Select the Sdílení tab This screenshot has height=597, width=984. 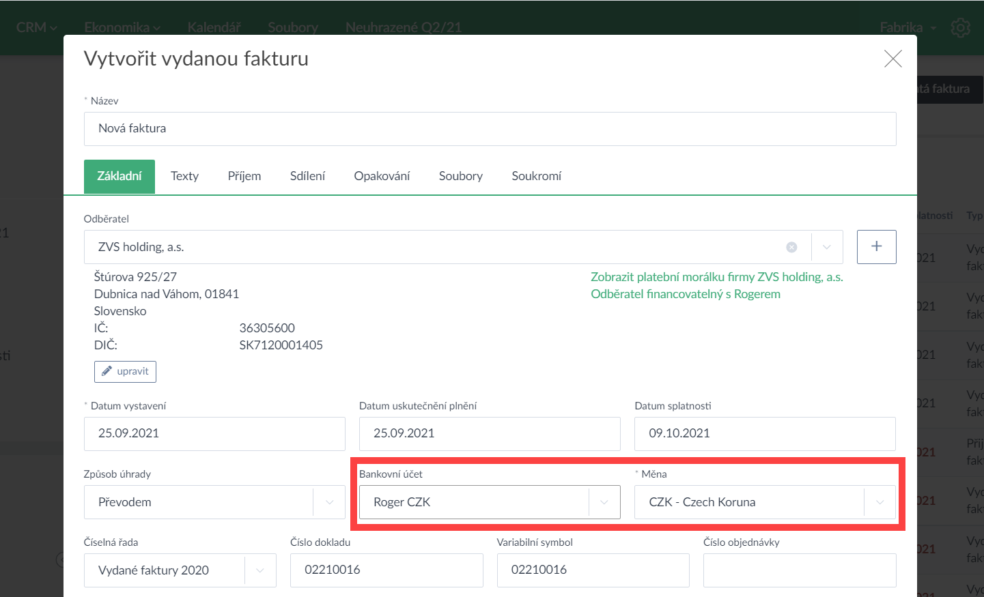pos(307,176)
